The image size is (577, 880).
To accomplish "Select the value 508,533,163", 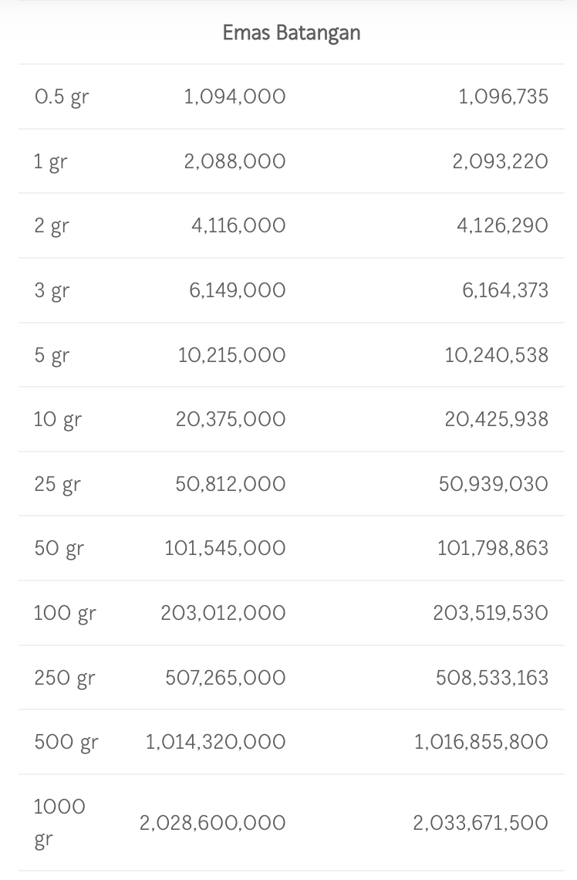I will point(491,678).
